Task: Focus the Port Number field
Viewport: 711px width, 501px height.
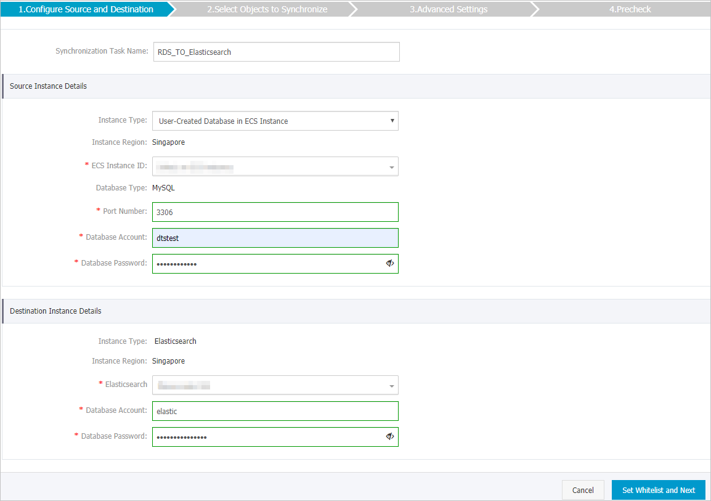Action: (275, 212)
